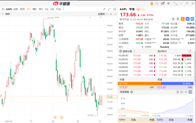The width and height of the screenshot is (196, 123).
Task: Expand more time interval options dropdown
Action: tap(64, 9)
